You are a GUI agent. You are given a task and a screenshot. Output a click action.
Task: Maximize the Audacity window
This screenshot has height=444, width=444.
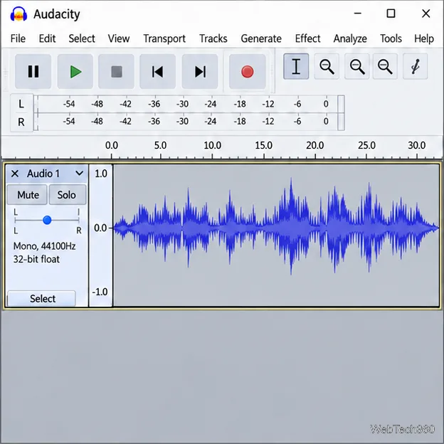pos(391,14)
